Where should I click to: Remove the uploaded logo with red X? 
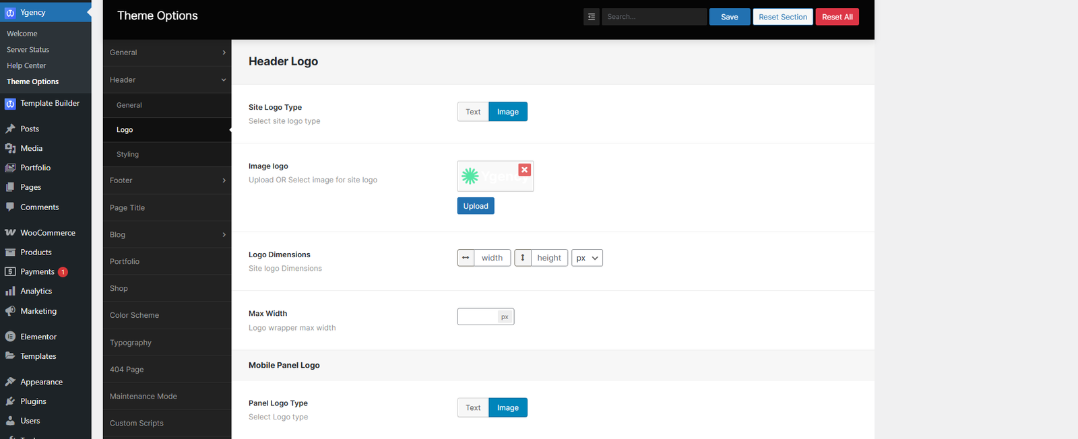(524, 170)
